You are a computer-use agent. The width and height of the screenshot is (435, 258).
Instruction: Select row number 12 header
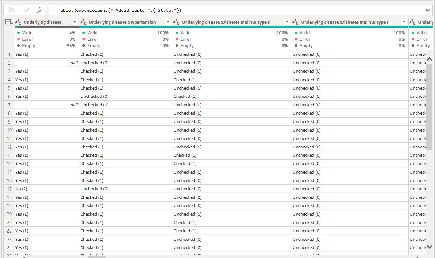coord(9,147)
